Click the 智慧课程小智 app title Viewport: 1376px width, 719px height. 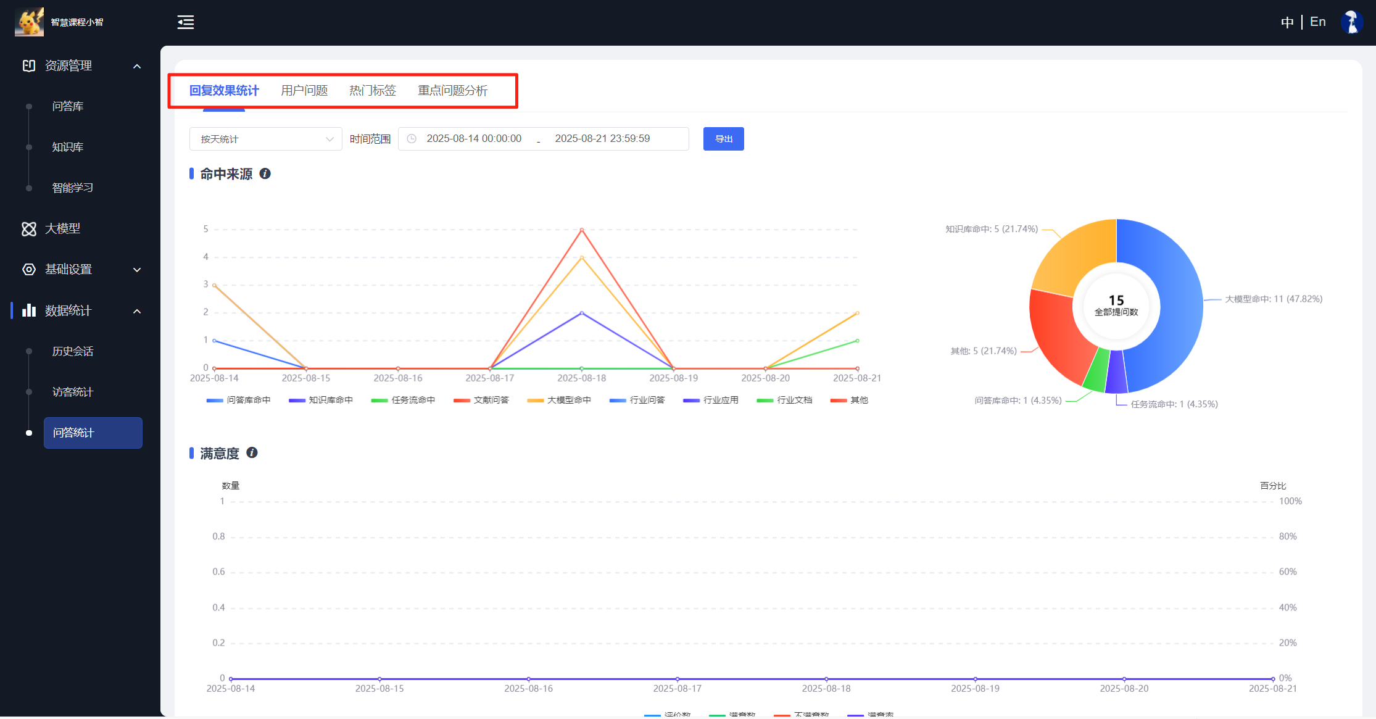pyautogui.click(x=77, y=22)
